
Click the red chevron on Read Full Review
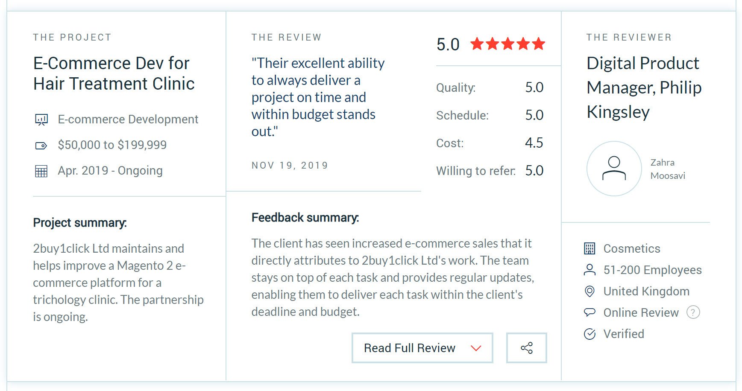[476, 348]
